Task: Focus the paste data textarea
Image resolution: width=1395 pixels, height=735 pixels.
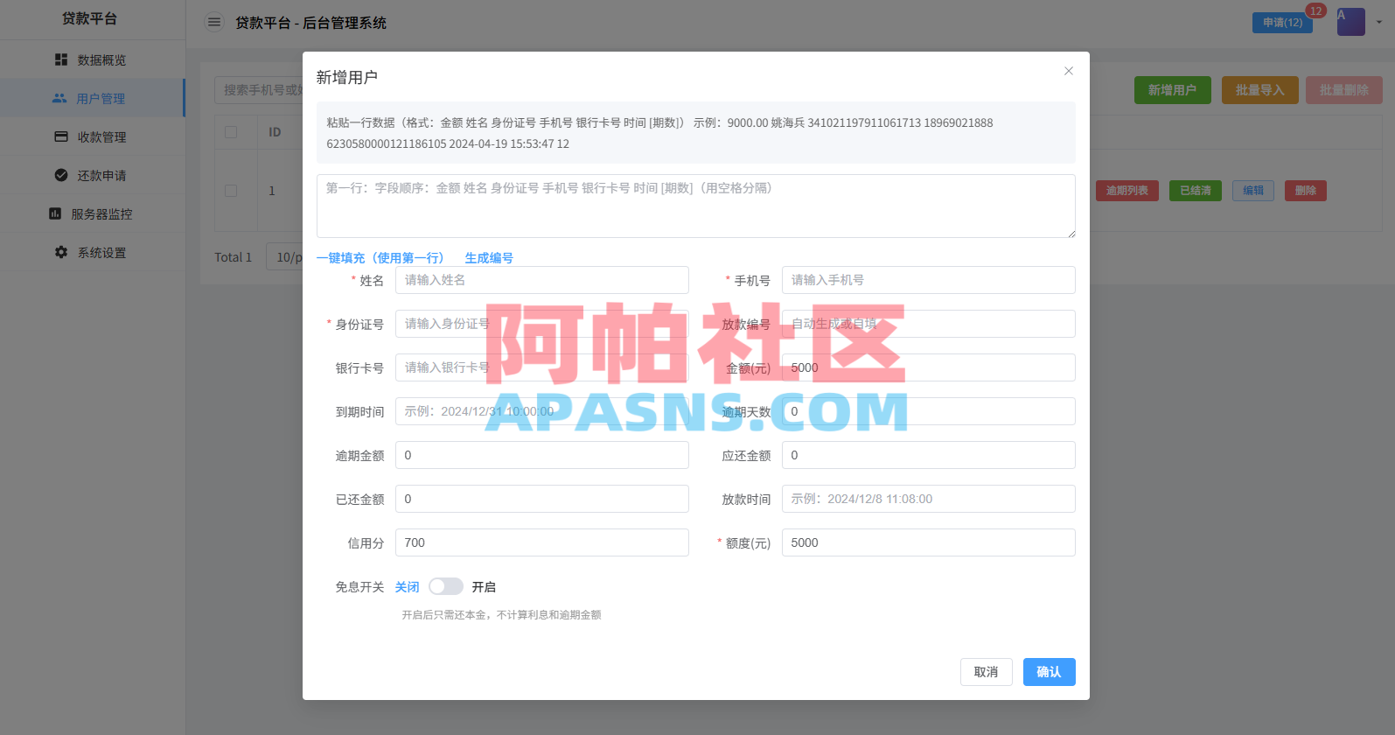Action: click(x=696, y=206)
